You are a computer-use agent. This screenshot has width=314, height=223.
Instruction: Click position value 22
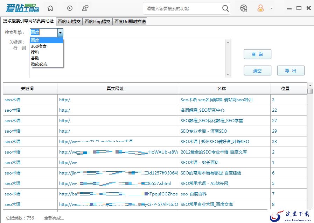click(x=274, y=110)
